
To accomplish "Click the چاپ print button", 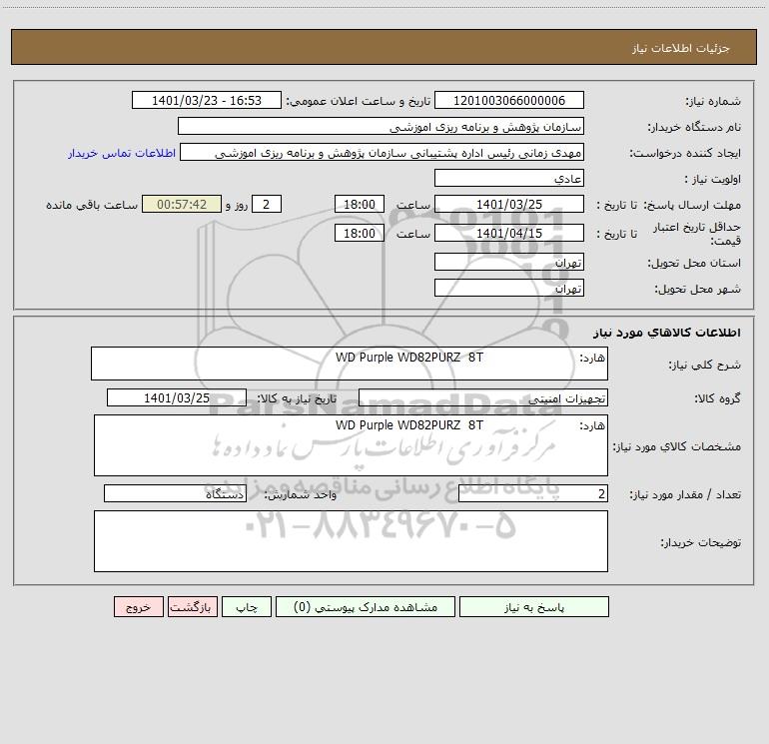I will point(247,607).
